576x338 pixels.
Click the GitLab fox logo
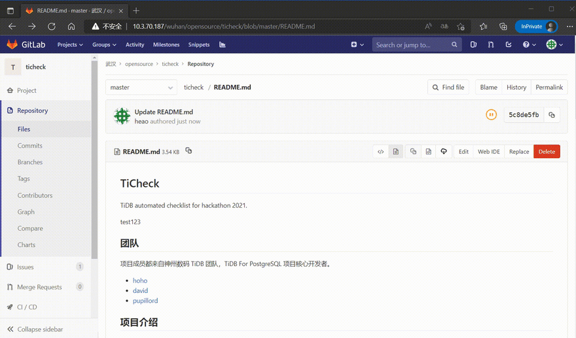pyautogui.click(x=12, y=44)
